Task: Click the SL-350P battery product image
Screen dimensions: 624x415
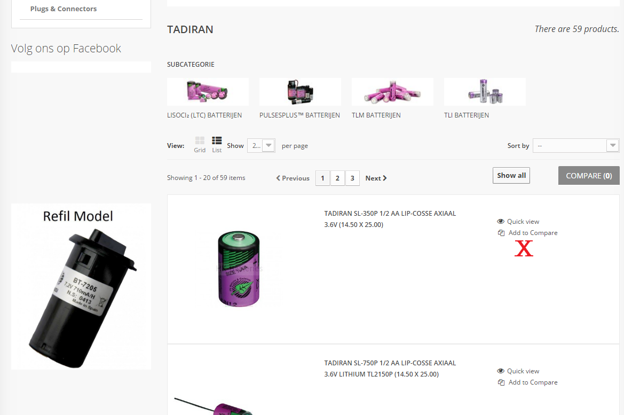Action: point(239,269)
